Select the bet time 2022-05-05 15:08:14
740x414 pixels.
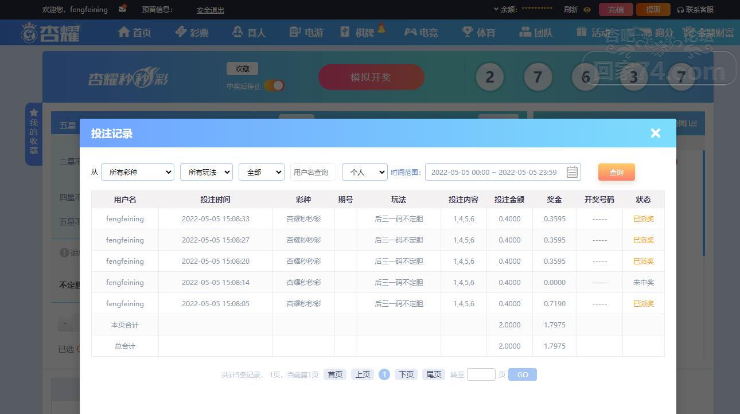pyautogui.click(x=216, y=283)
